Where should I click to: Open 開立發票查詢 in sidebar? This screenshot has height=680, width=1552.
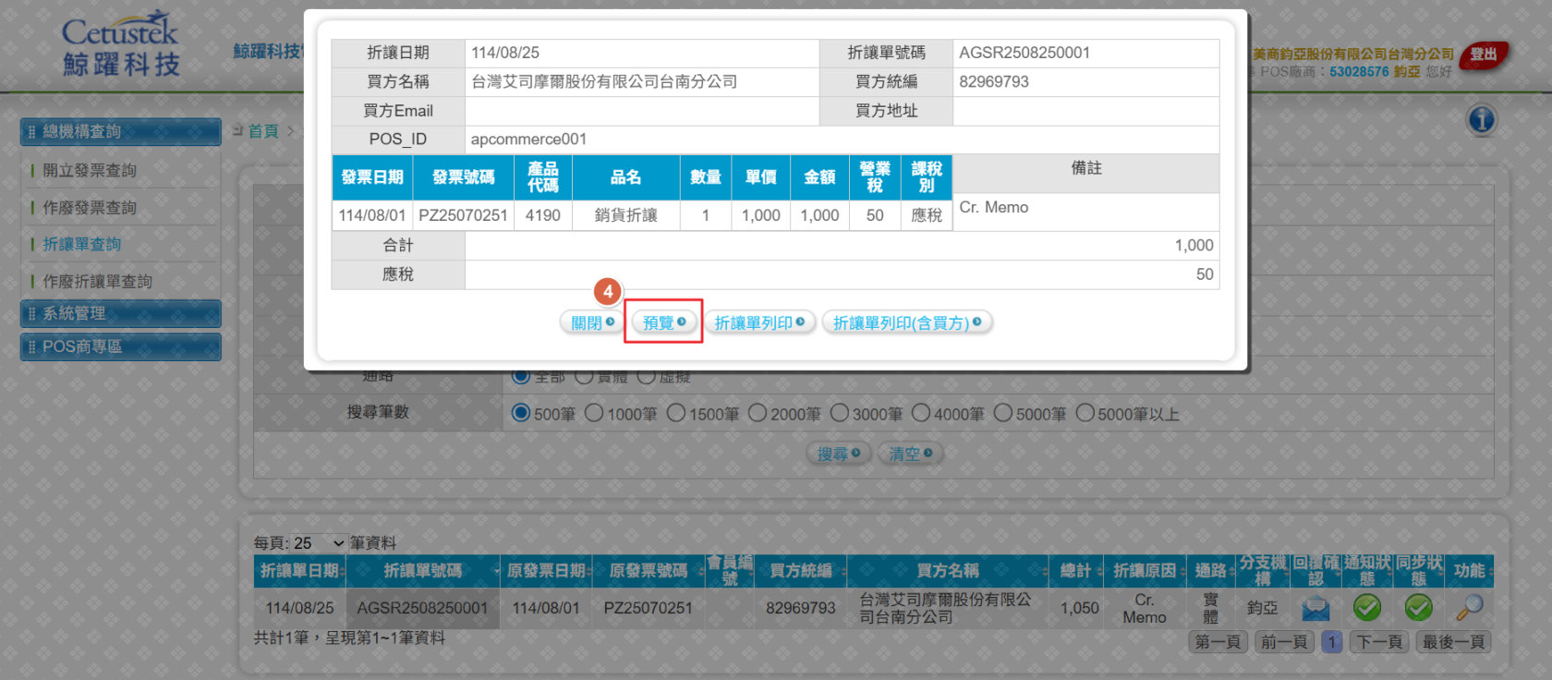click(x=90, y=170)
